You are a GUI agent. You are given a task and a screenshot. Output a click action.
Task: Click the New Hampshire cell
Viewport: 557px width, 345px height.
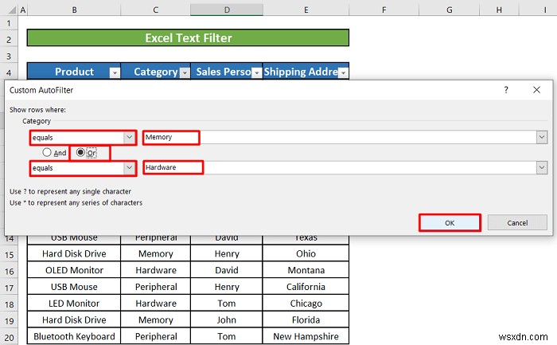click(306, 336)
